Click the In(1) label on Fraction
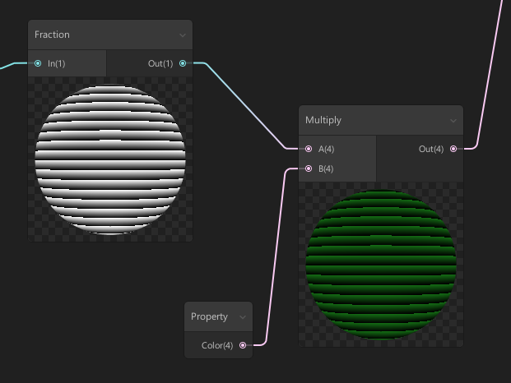Screen dimensions: 511x383 coord(57,63)
